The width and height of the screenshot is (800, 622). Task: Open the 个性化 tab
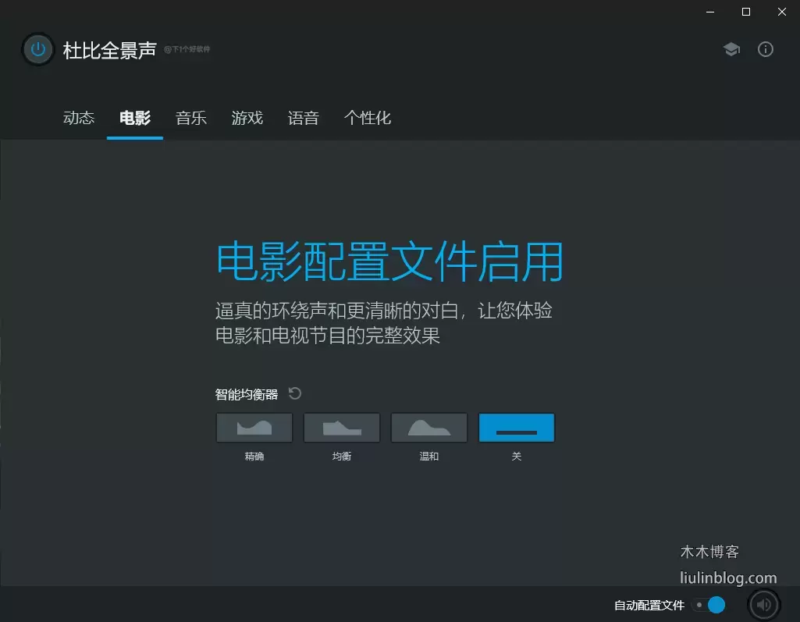click(x=368, y=119)
